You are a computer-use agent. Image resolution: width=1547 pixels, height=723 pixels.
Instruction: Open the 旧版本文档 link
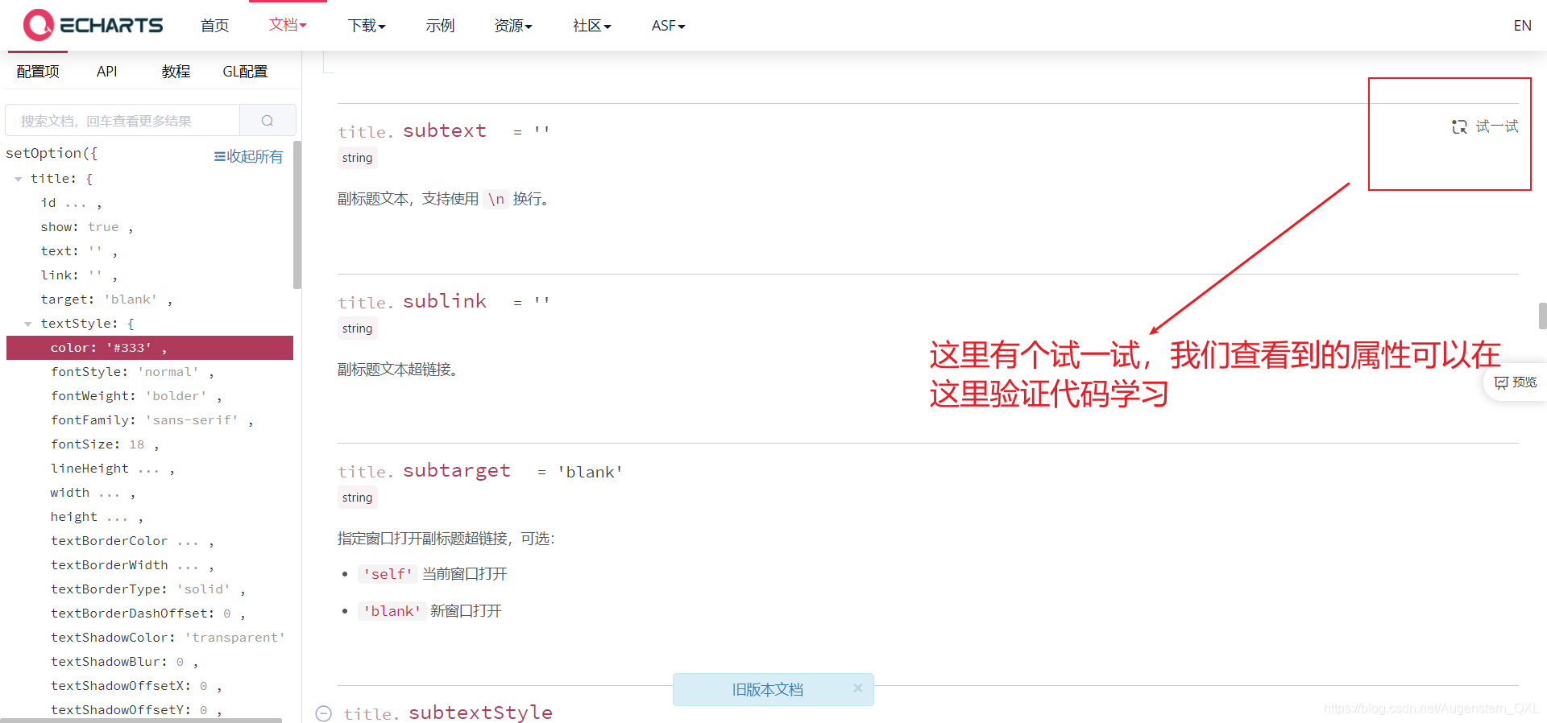[767, 690]
